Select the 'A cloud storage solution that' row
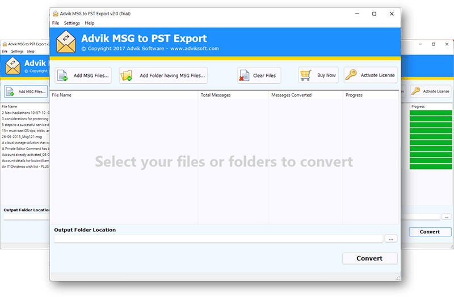 26,143
